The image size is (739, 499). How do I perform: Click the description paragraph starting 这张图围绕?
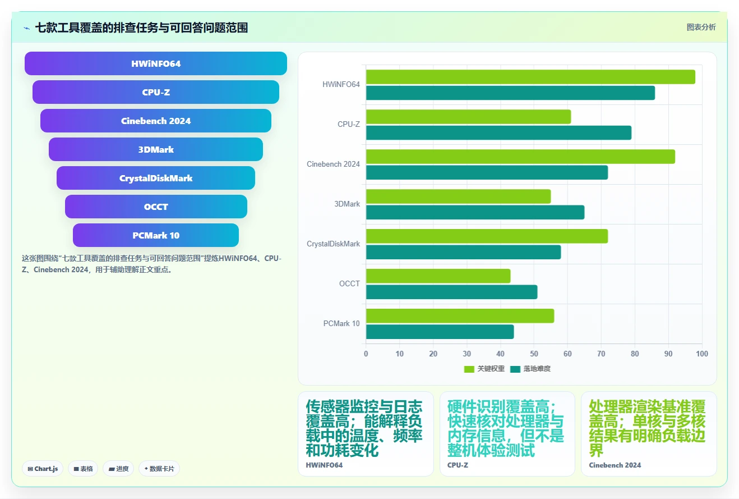coord(152,264)
